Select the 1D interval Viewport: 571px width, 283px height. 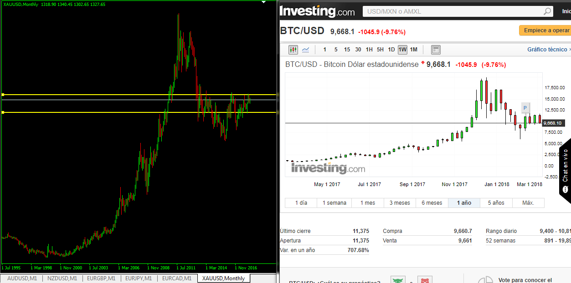391,50
